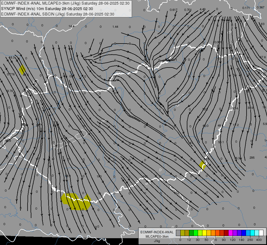267x245 pixels.
Task: Select the bright green legend swatch
Action: click(196, 233)
